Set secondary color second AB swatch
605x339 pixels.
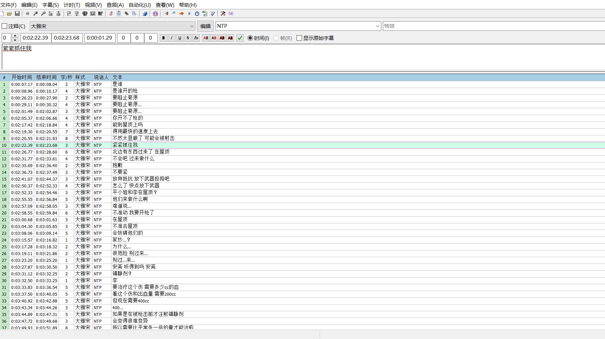(x=214, y=38)
